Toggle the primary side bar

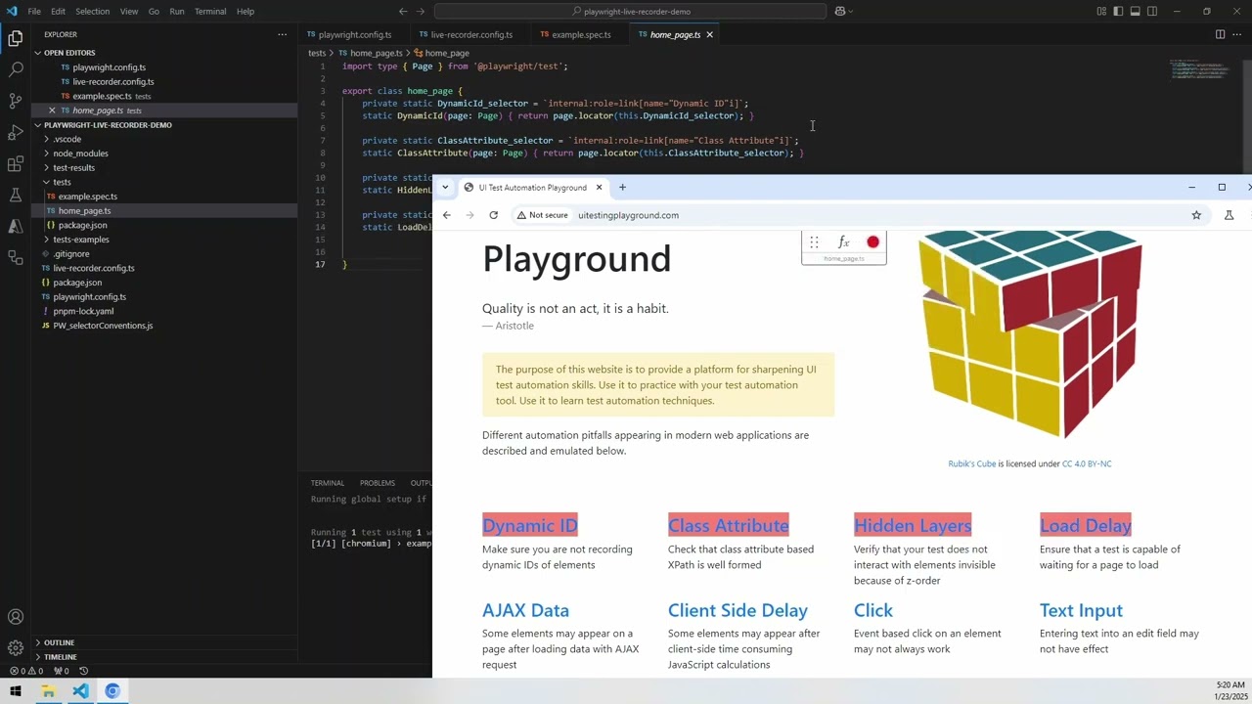[1118, 12]
